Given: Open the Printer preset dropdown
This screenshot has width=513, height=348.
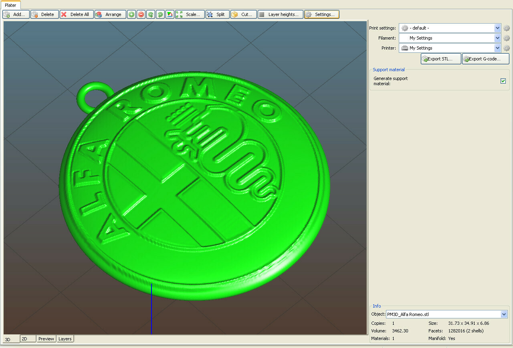Looking at the screenshot, I should 497,48.
